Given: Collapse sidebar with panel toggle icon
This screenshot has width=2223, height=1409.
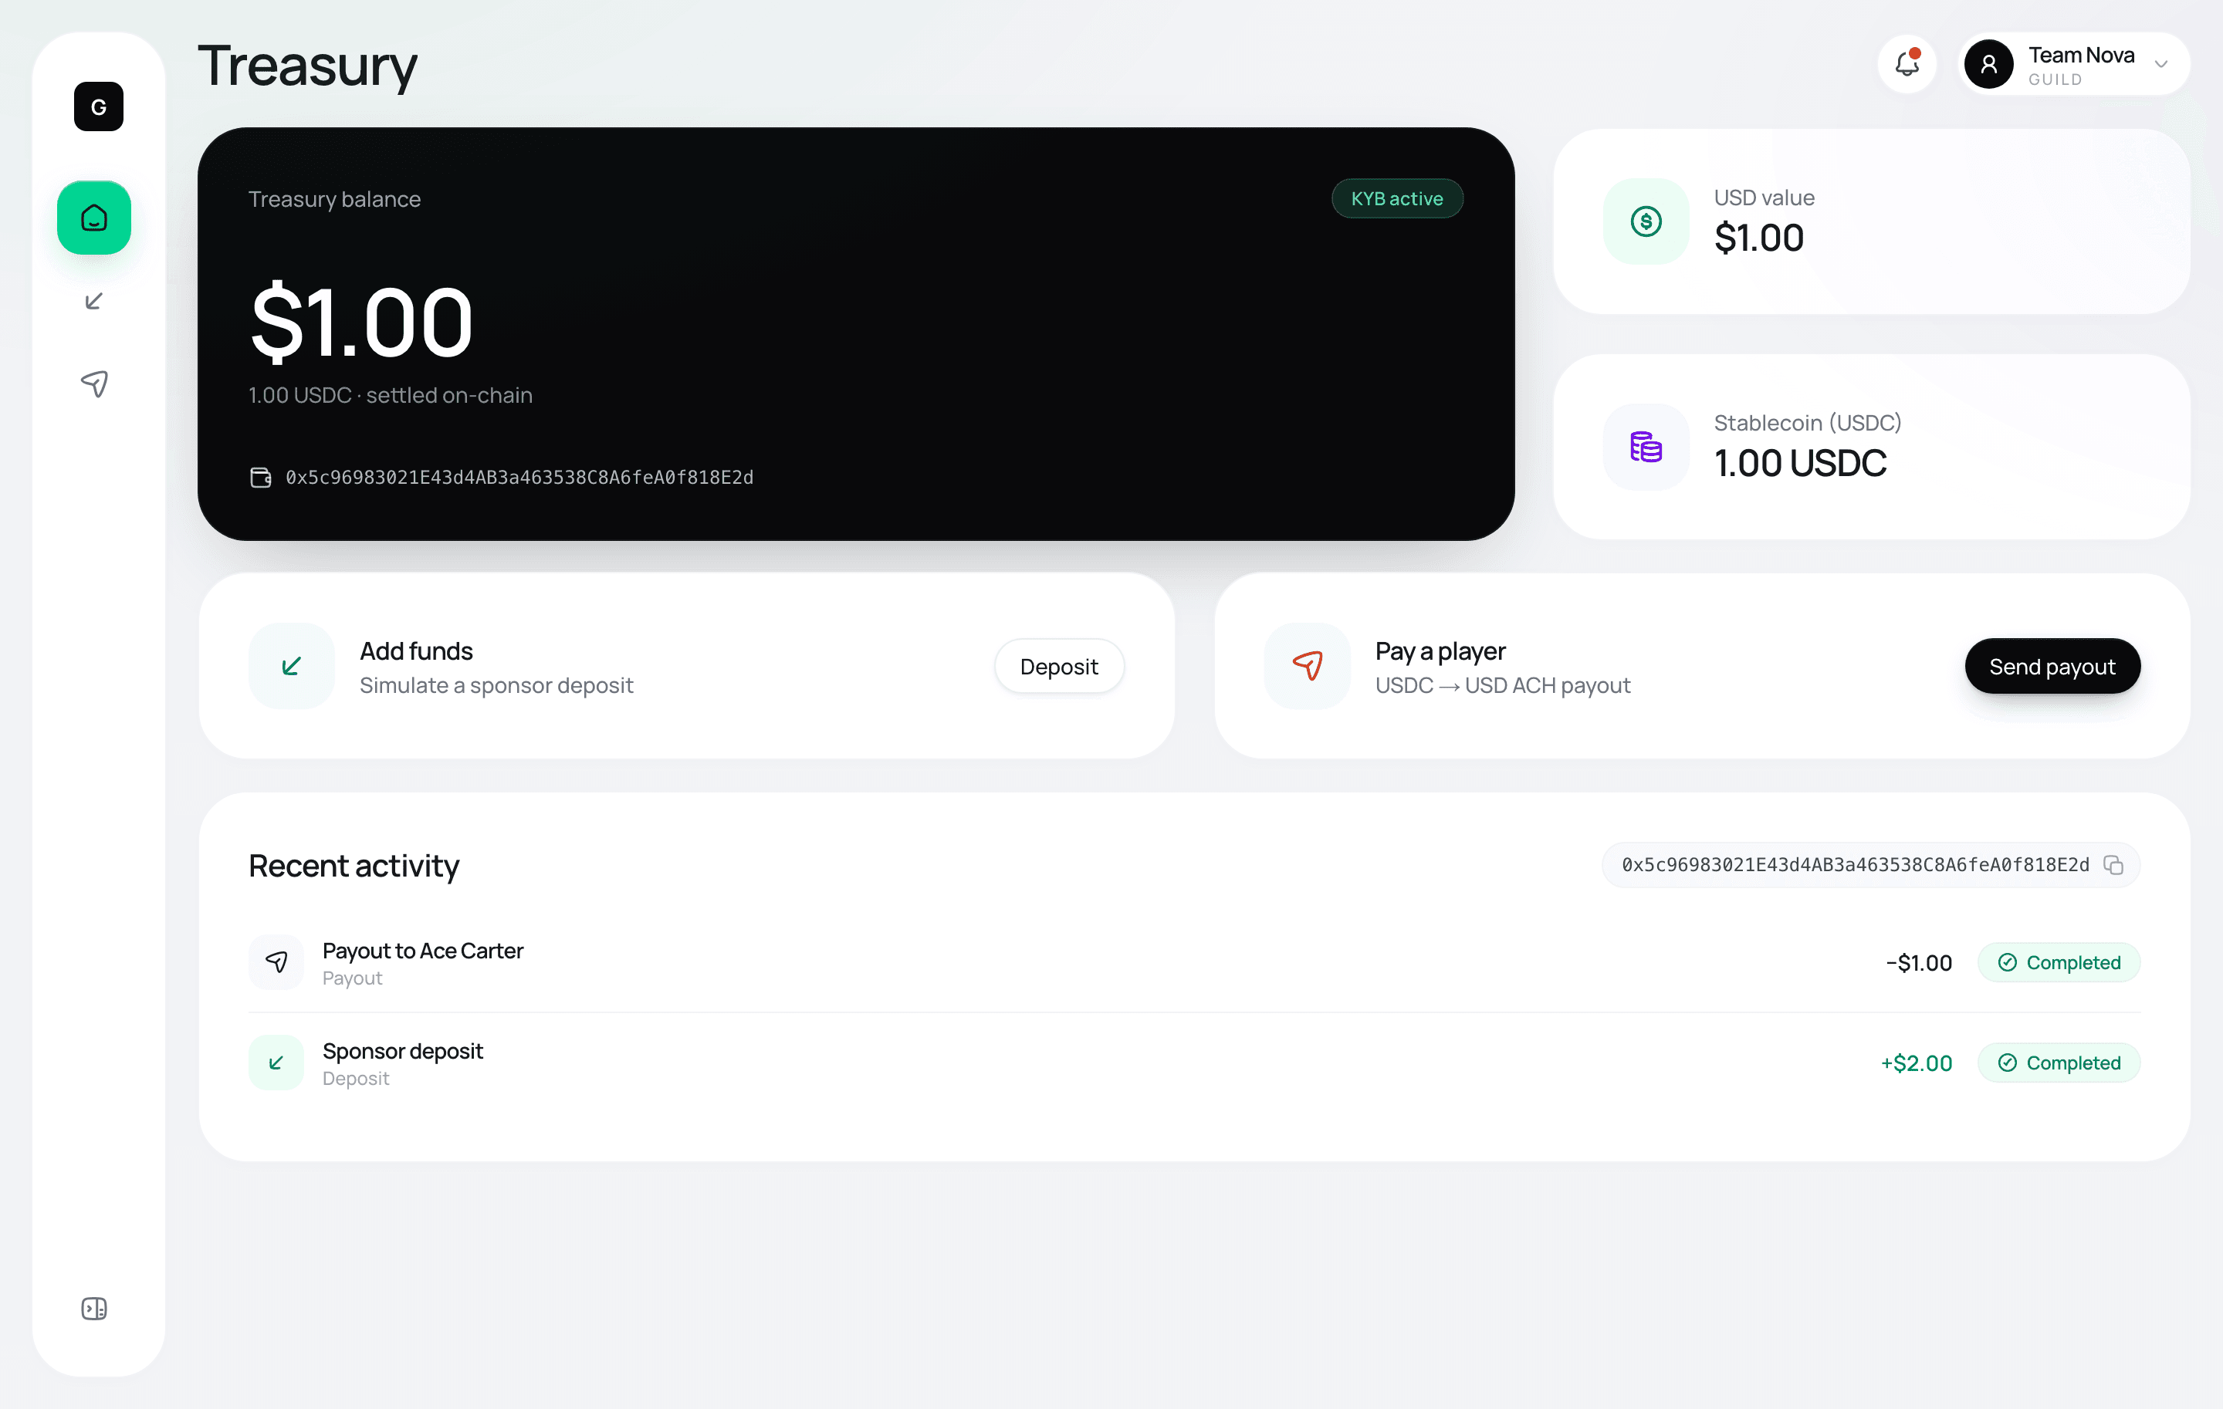Looking at the screenshot, I should tap(94, 1309).
